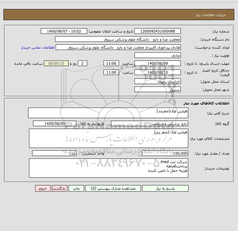
Task: Click the countdown timer 00:00:15
Action: coord(56,63)
